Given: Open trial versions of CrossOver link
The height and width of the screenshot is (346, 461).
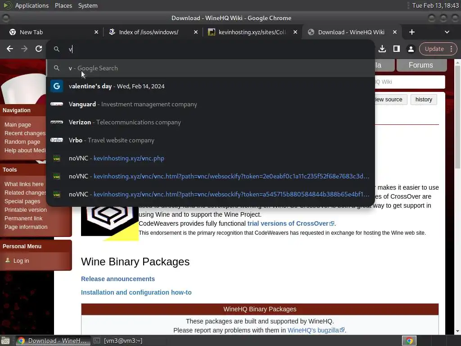Looking at the screenshot, I should pos(291,223).
